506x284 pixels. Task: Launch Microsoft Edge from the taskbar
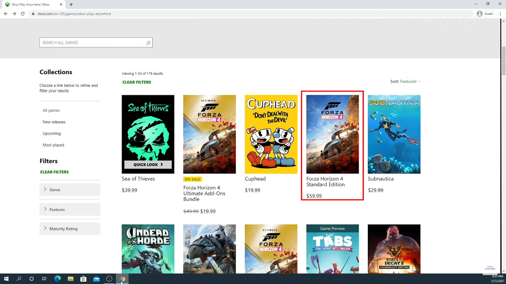tap(57, 279)
